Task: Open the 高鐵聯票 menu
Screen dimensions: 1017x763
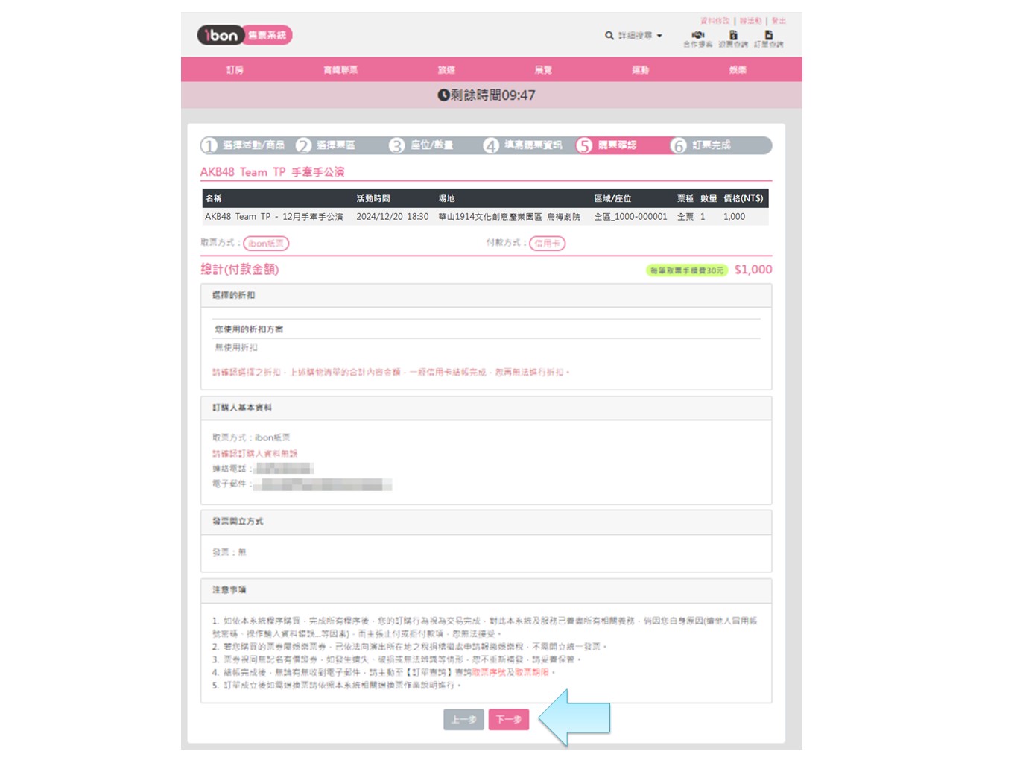Action: (340, 69)
